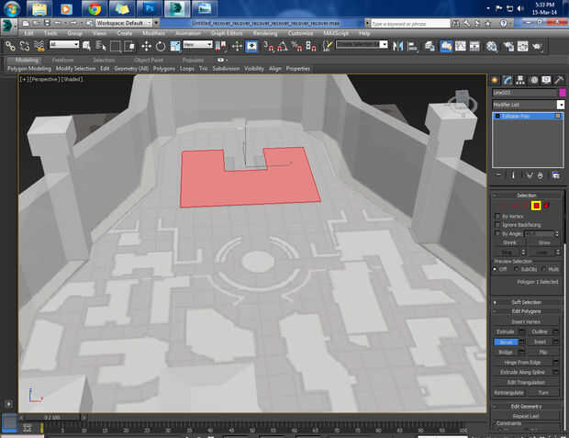Screen dimensions: 569x438
Task: Select Element sub-object level icon
Action: (x=547, y=205)
